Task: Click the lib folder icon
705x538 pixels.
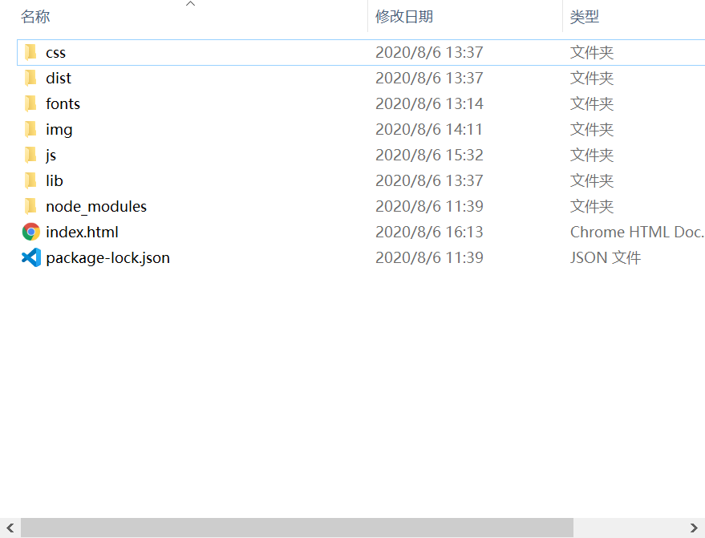Action: click(31, 180)
